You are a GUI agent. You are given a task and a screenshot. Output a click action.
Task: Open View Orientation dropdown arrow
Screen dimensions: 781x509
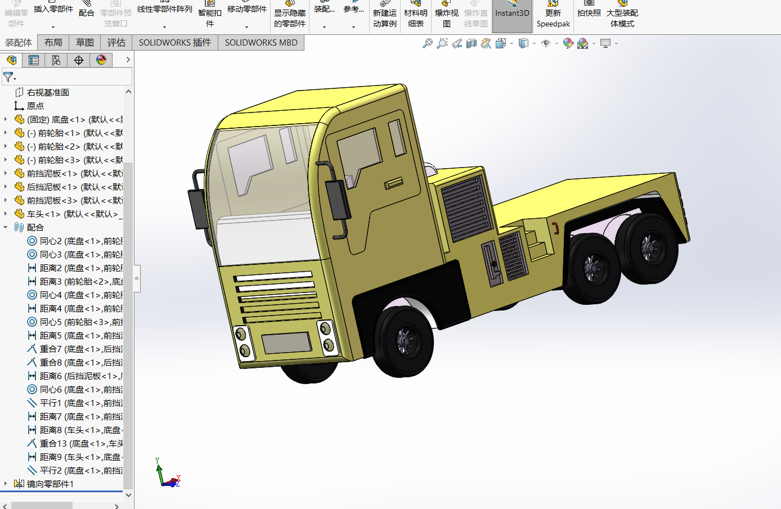(511, 43)
